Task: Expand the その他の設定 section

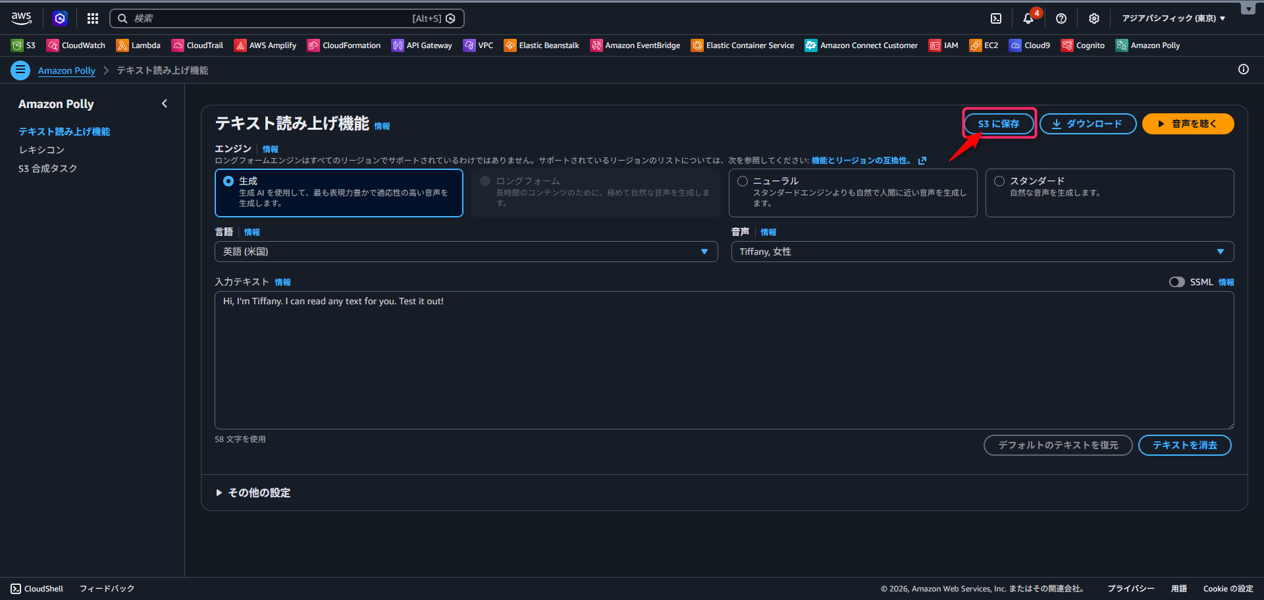Action: pyautogui.click(x=253, y=493)
